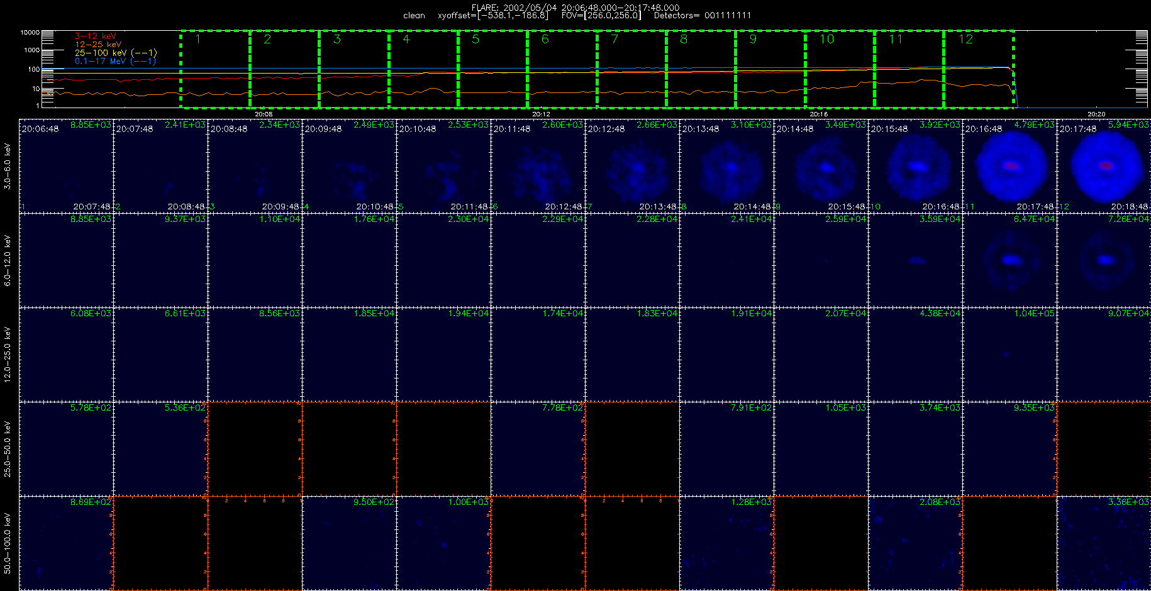The image size is (1151, 591).
Task: Select interval 5 marker in light curve
Action: [492, 69]
